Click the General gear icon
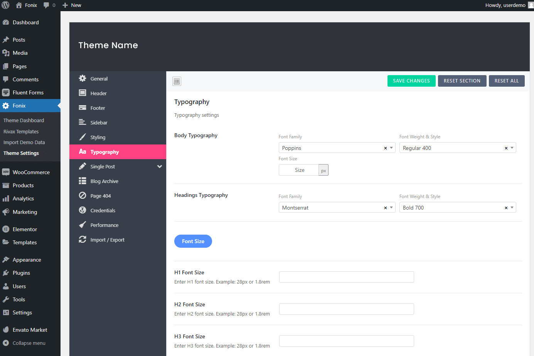 coord(83,79)
